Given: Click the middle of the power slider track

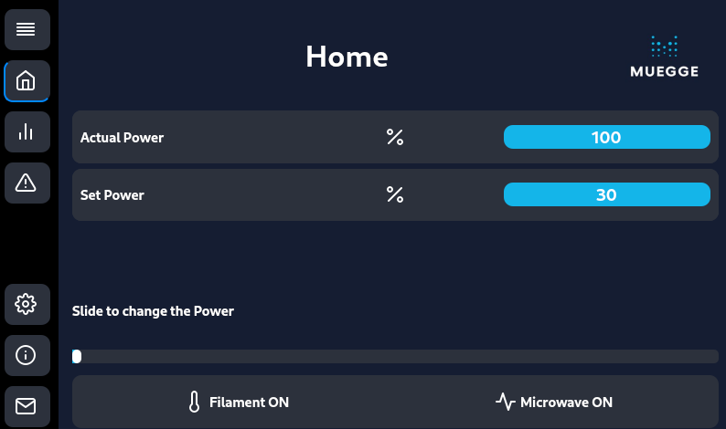Looking at the screenshot, I should (x=395, y=356).
